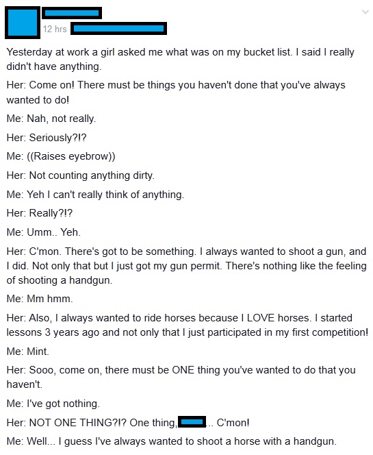Viewport: 373px width, 455px height.
Task: Click the redacted bar beside the timestamp
Action: (x=119, y=29)
